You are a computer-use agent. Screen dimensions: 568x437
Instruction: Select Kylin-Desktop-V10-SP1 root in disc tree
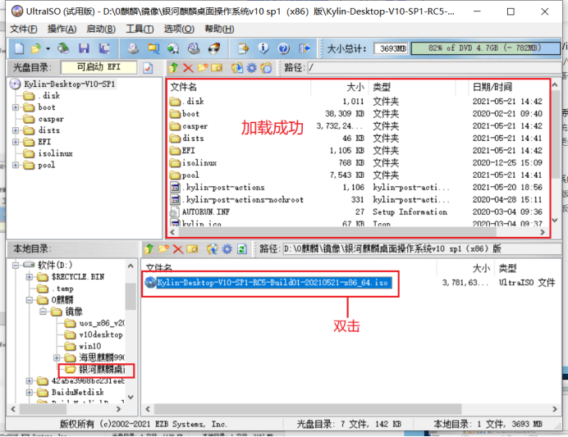69,84
